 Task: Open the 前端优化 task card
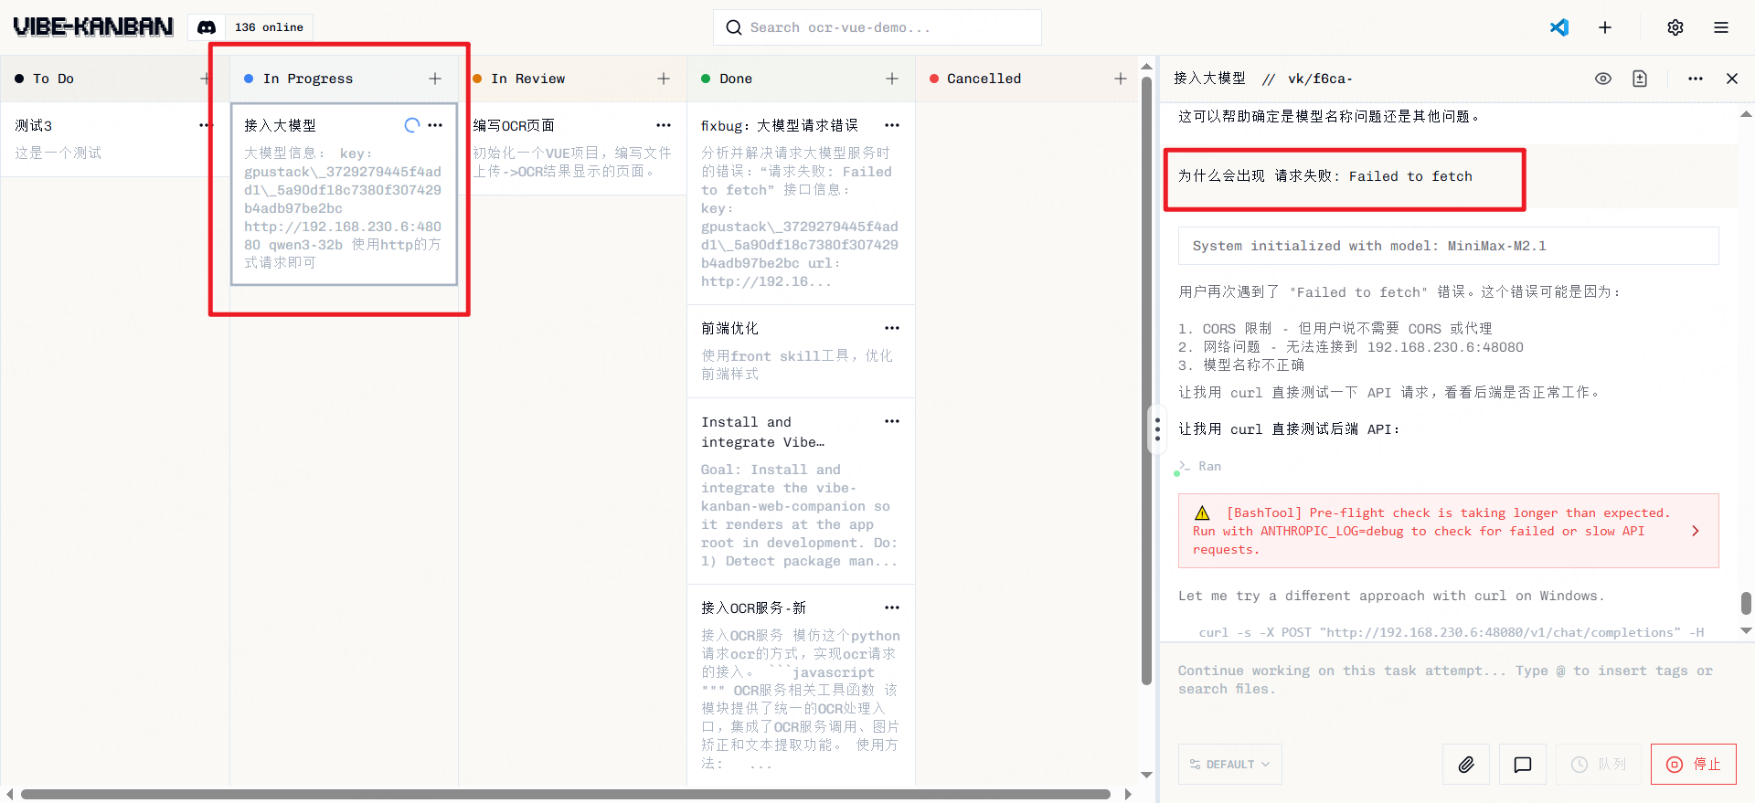[x=801, y=351]
